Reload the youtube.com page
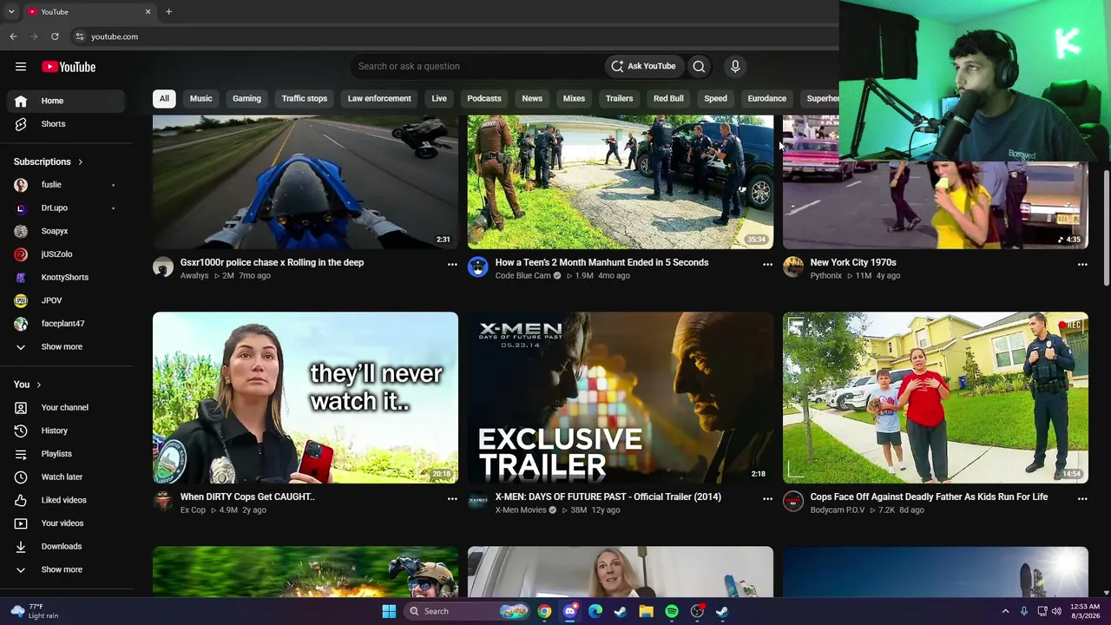This screenshot has width=1111, height=625. [55, 36]
